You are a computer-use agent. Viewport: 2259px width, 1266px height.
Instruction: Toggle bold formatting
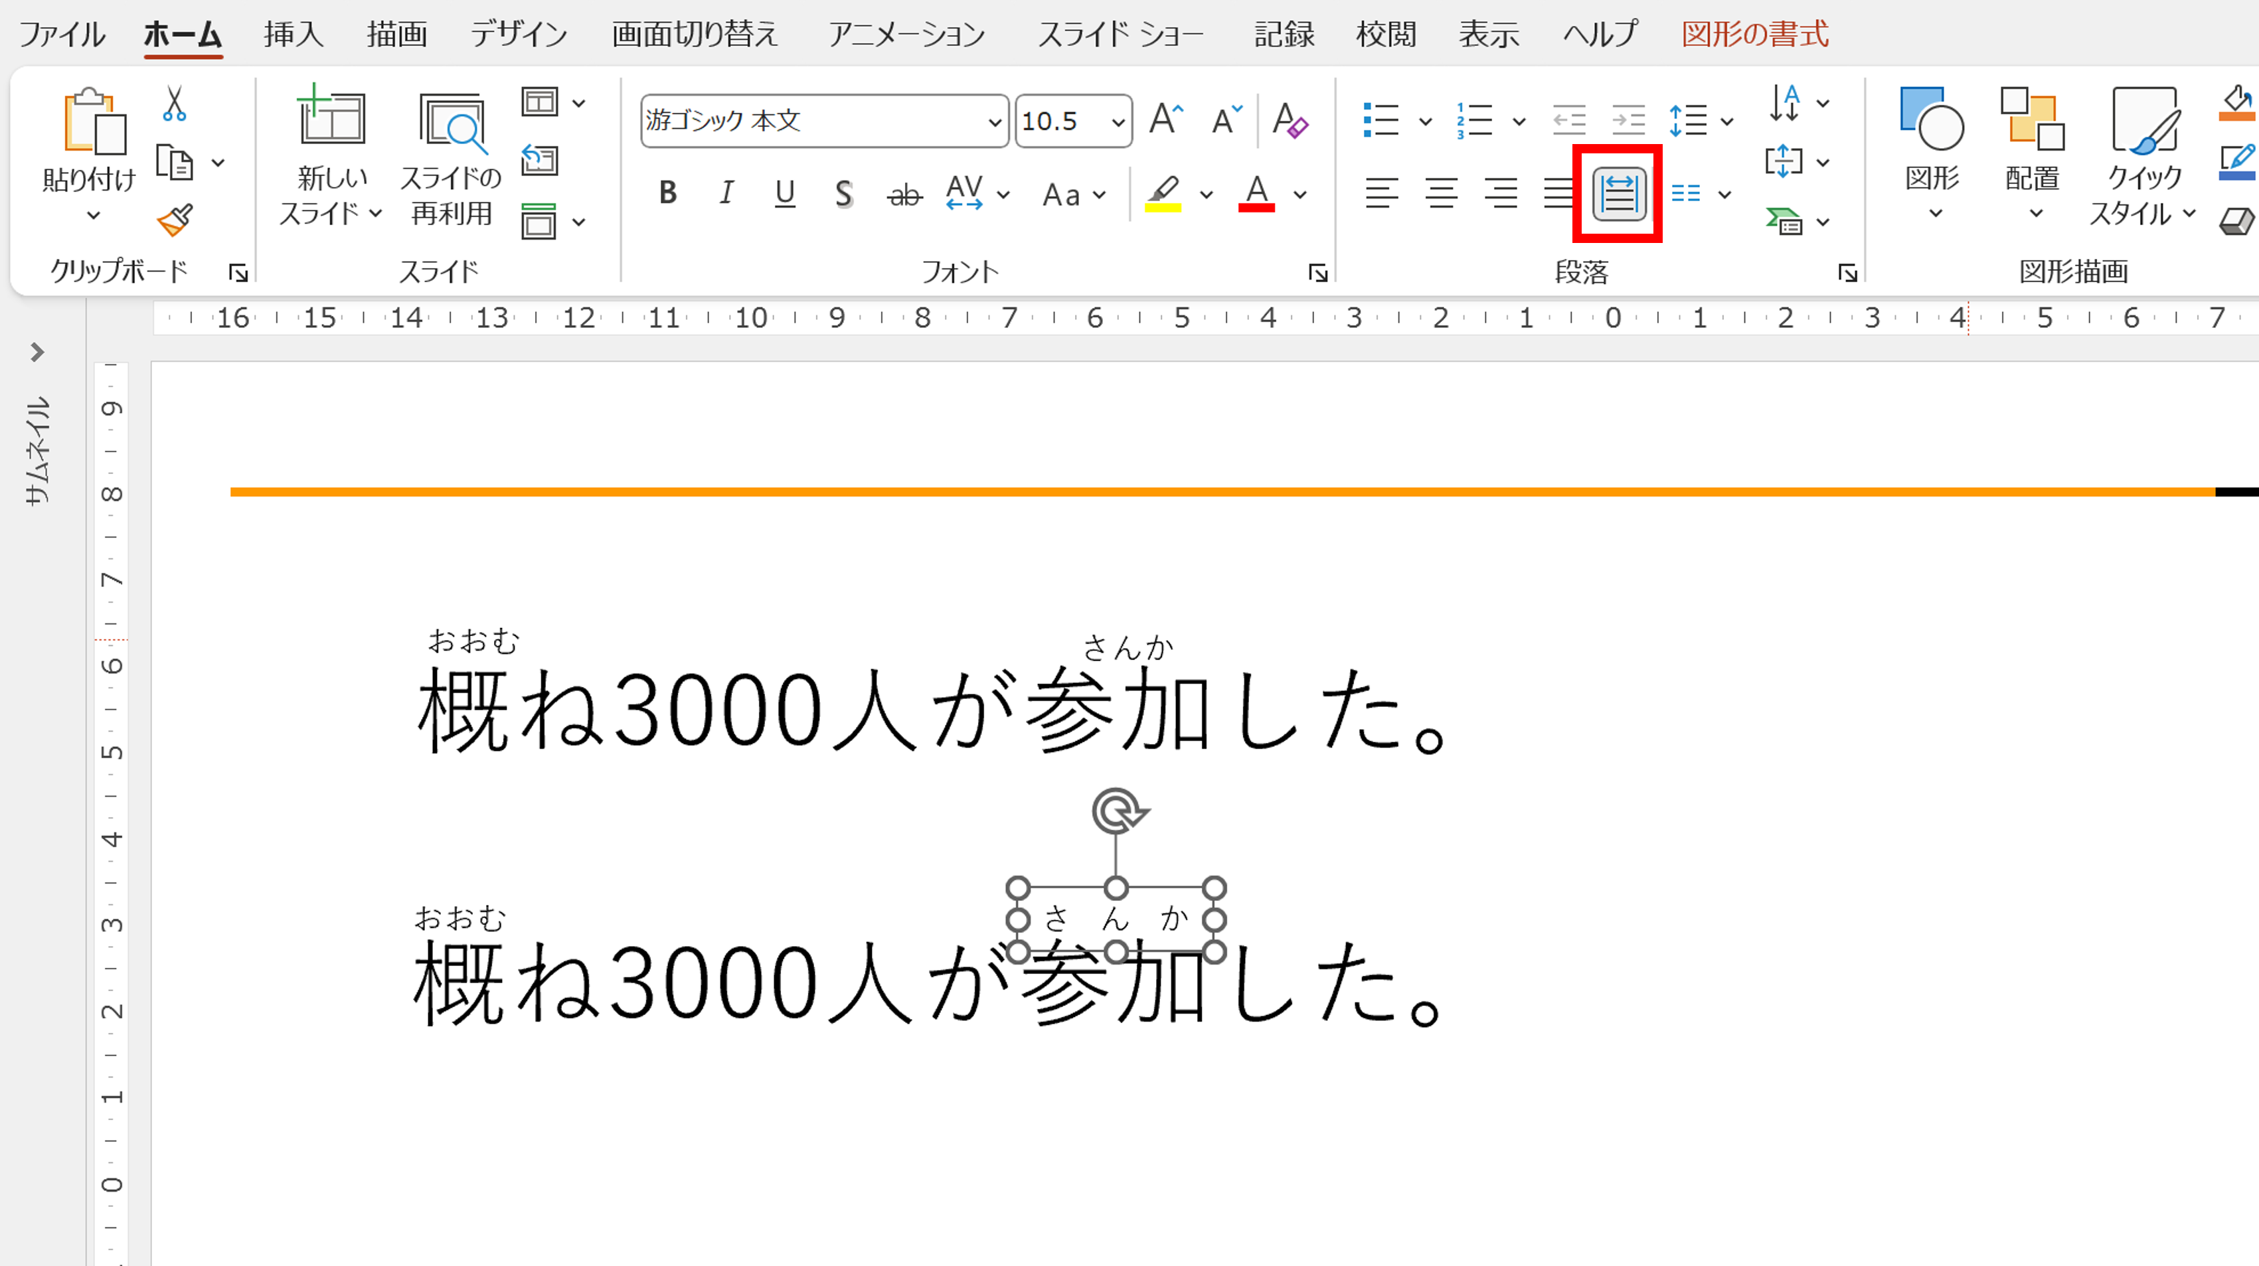click(667, 195)
